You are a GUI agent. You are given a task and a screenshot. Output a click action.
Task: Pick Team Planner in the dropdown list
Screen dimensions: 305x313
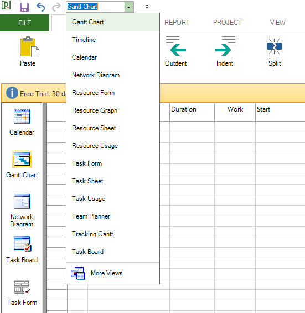pyautogui.click(x=113, y=216)
